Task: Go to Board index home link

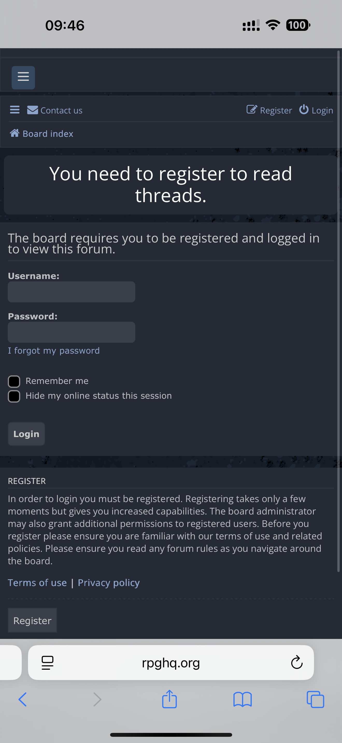Action: click(x=41, y=133)
